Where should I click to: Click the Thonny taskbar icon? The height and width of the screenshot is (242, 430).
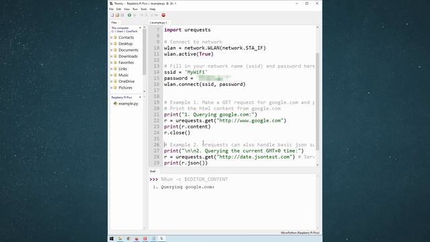(162, 239)
